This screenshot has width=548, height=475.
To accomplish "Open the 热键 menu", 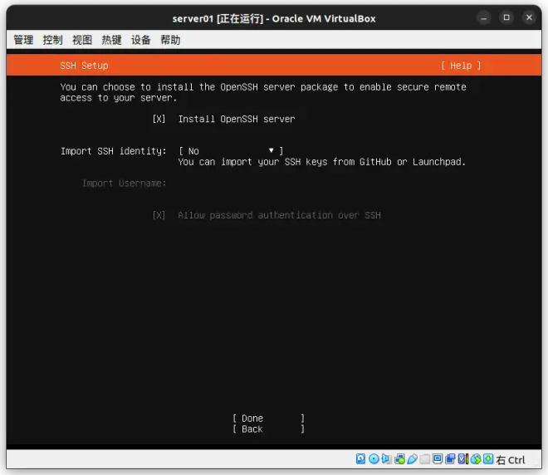I will [111, 40].
